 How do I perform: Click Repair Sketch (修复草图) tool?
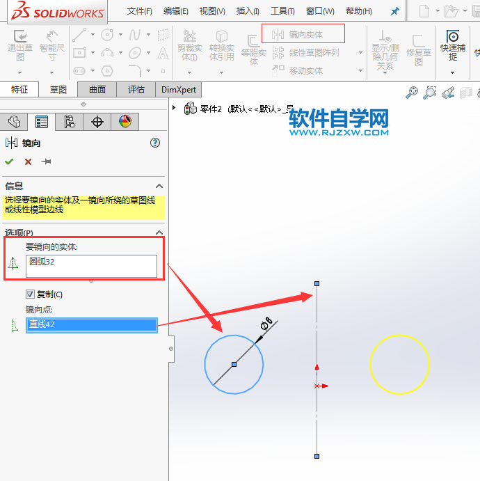tap(419, 50)
